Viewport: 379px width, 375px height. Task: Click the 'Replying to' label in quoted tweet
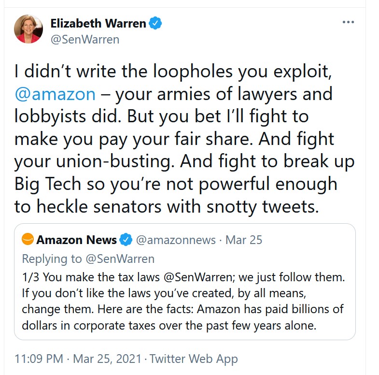pos(52,259)
